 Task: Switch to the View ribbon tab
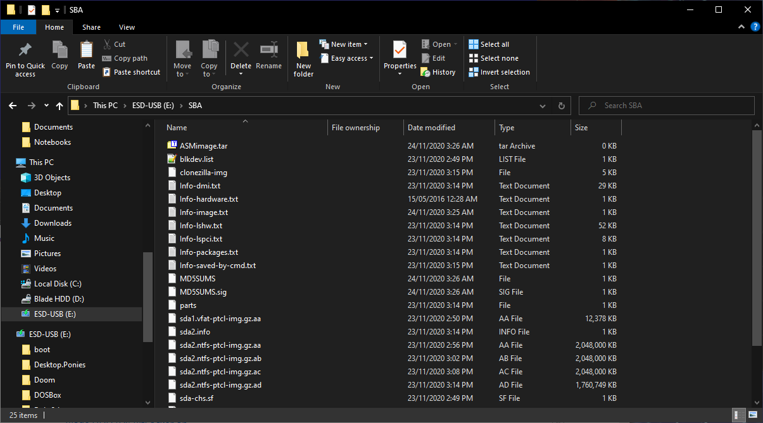click(127, 27)
